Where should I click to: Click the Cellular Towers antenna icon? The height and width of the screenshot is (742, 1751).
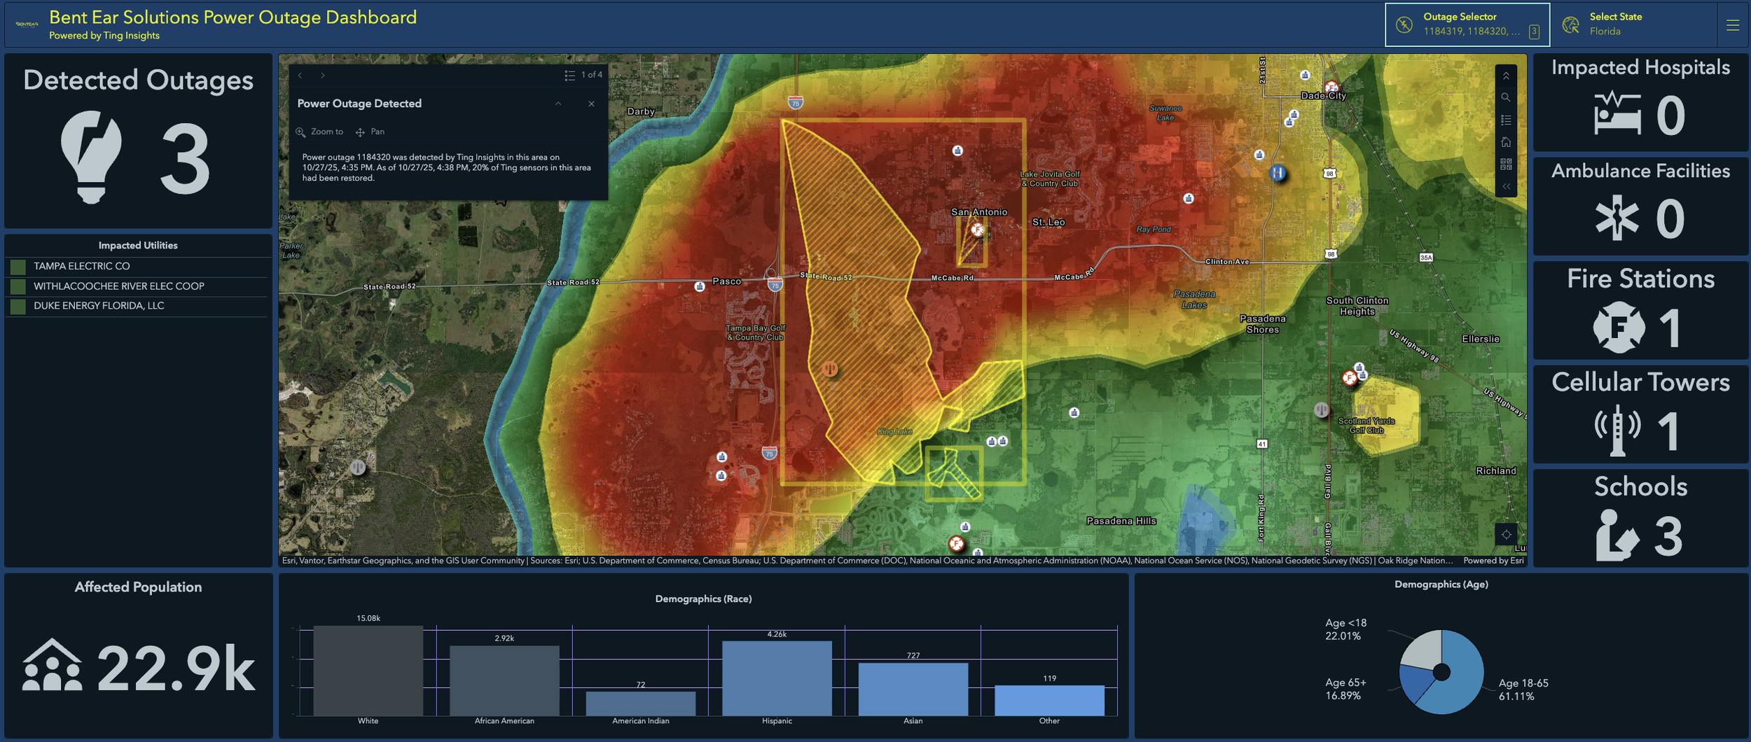pos(1617,430)
